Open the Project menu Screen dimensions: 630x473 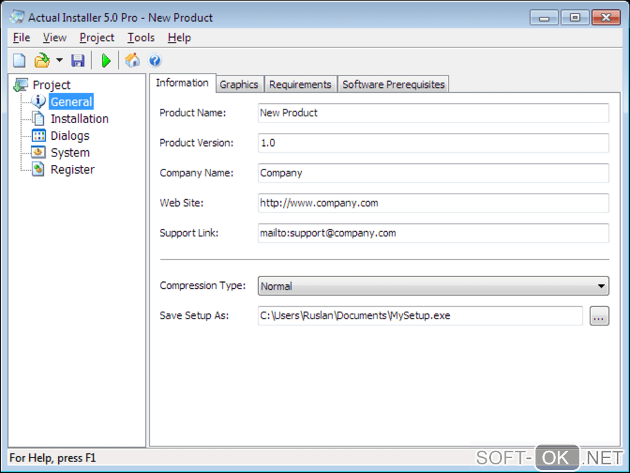[x=97, y=38]
